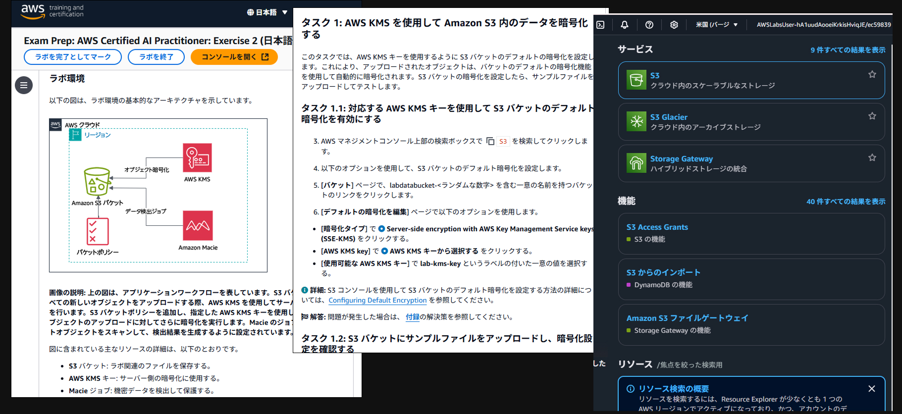902x414 pixels.
Task: Favorite Storage Gateway with its star
Action: [x=872, y=157]
